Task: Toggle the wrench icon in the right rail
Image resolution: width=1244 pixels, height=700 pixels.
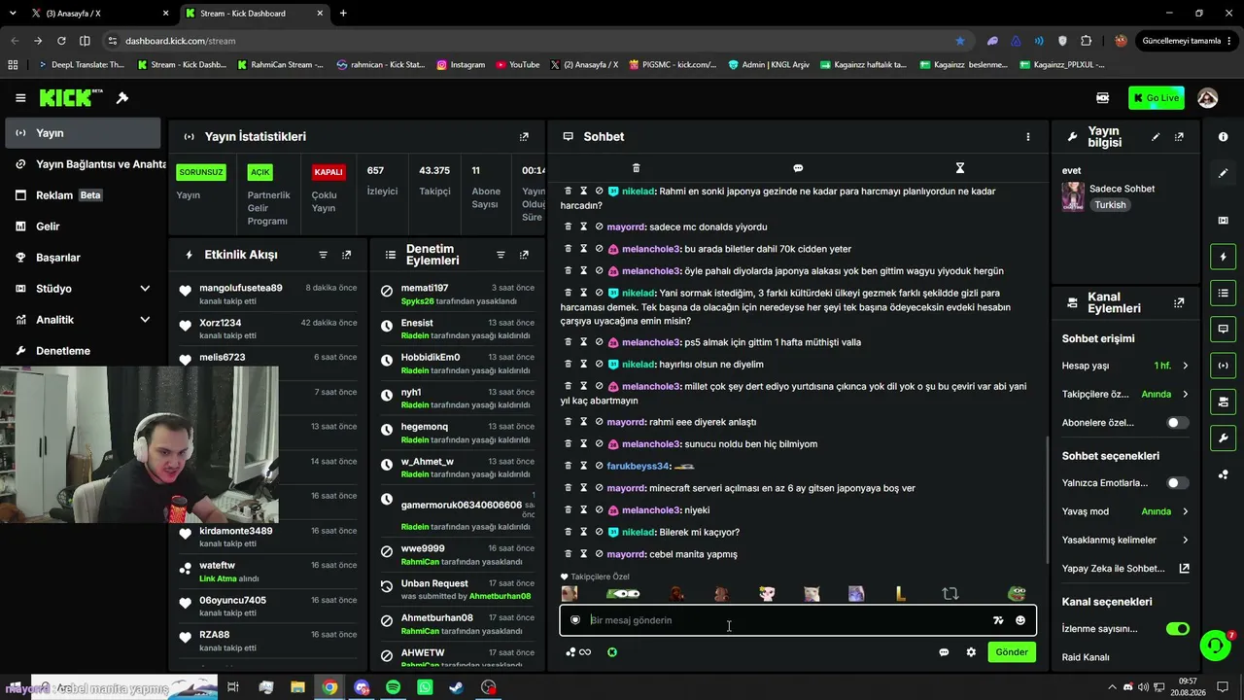Action: (1223, 437)
